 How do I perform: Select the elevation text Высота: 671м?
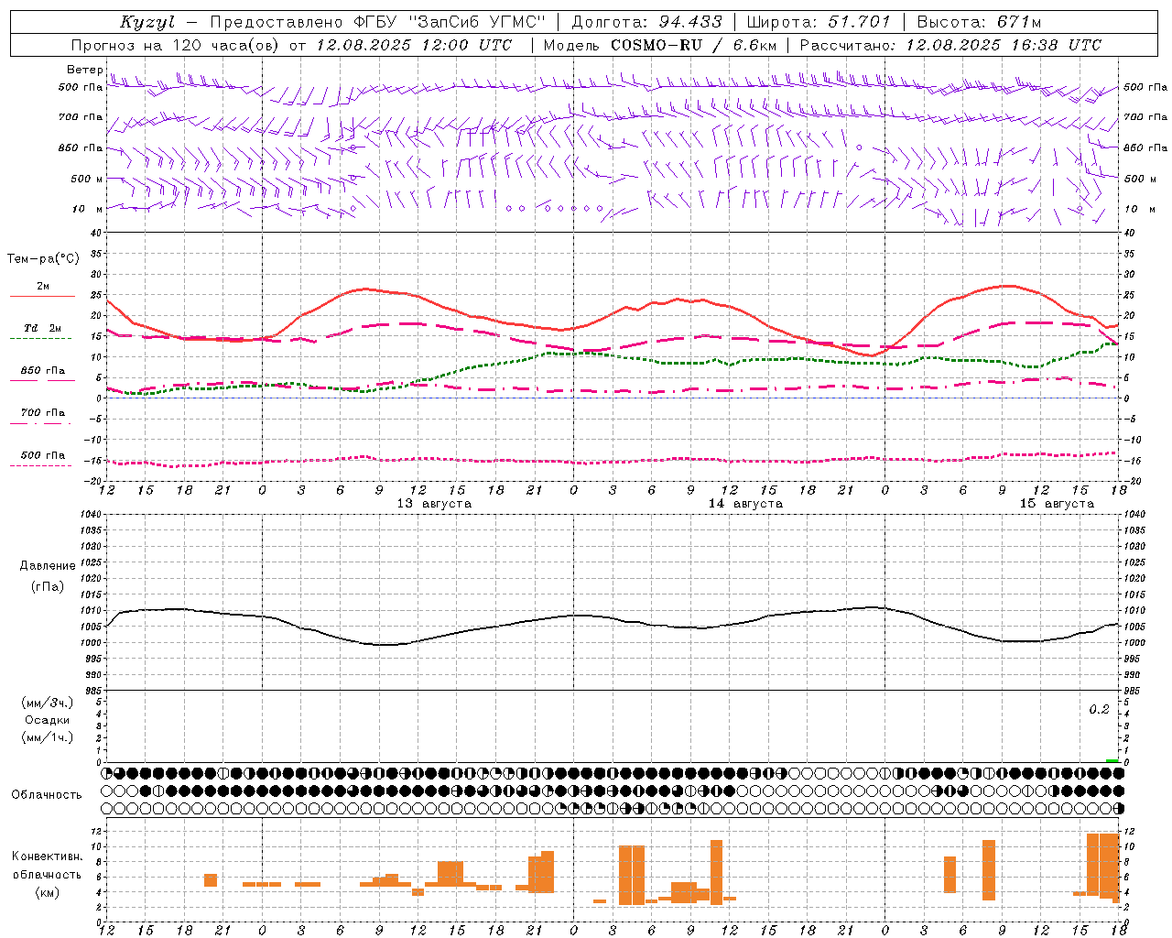coord(980,22)
